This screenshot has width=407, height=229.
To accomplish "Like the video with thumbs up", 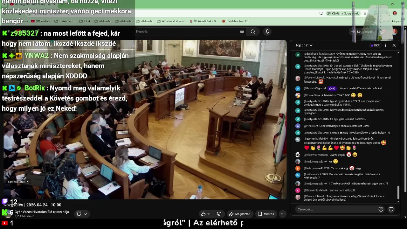I will point(206,214).
